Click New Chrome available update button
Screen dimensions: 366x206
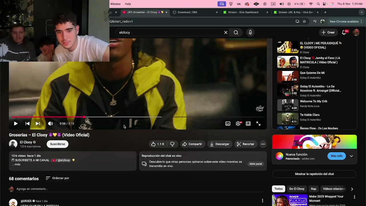coord(346,21)
